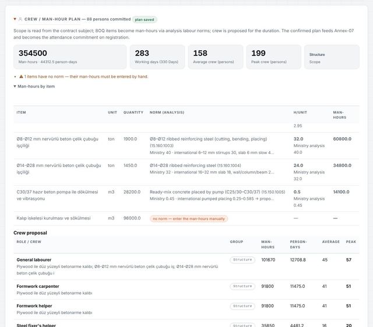Click the GROUP column header
Viewport: 373px width, 327px height.
(x=237, y=242)
